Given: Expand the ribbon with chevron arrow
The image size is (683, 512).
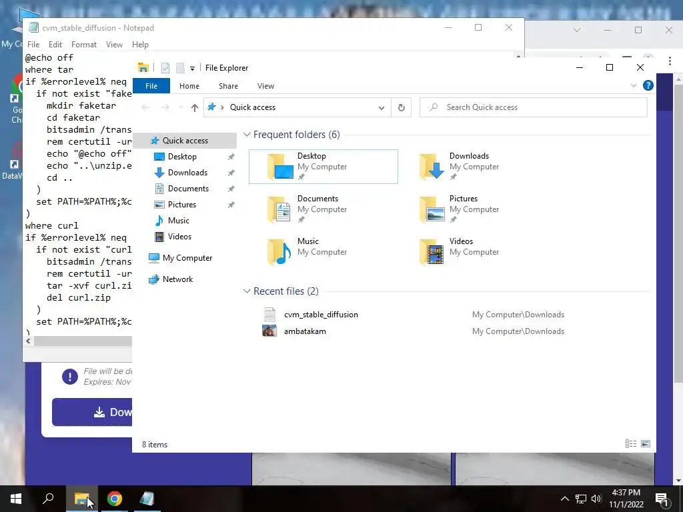Looking at the screenshot, I should pyautogui.click(x=634, y=85).
